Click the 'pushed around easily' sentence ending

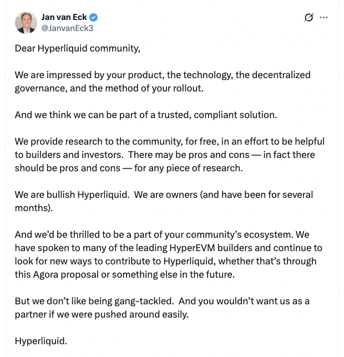pyautogui.click(x=141, y=314)
